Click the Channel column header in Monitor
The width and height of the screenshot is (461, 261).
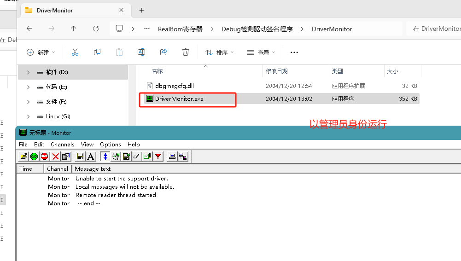click(58, 169)
